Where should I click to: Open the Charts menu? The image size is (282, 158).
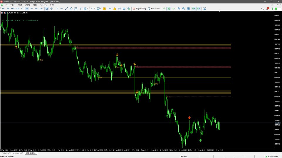(27, 5)
